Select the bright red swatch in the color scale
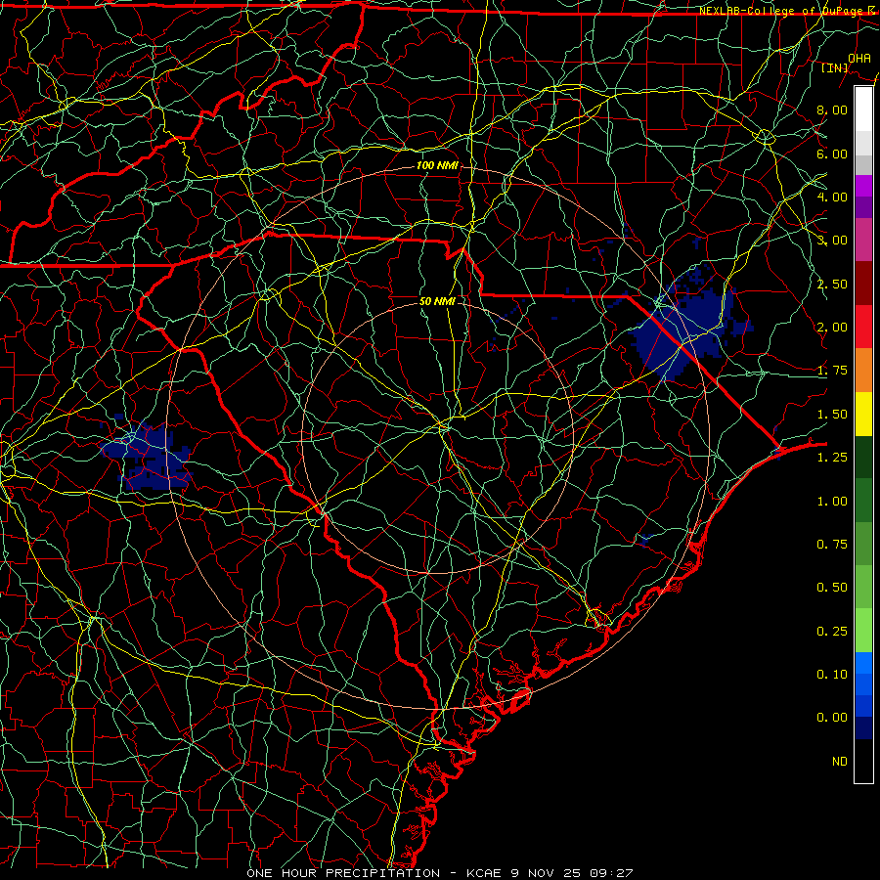The width and height of the screenshot is (880, 880). point(863,327)
